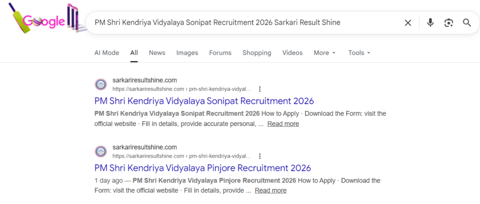Click the Pinjore result site favicon
This screenshot has height=204, width=480.
(101, 151)
